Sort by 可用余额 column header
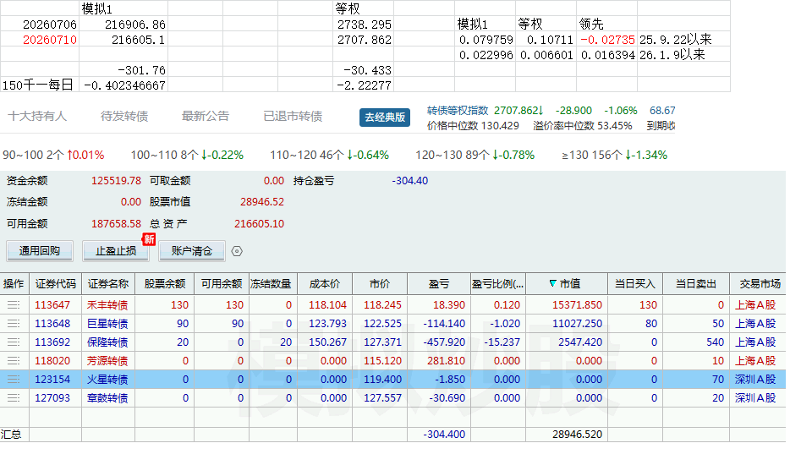The image size is (801, 476). click(x=222, y=284)
